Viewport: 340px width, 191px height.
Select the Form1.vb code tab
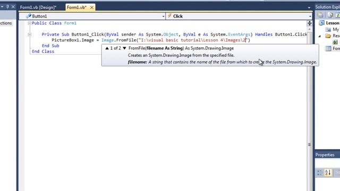tap(76, 7)
